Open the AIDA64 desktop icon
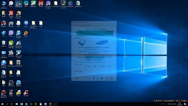 pyautogui.click(x=41, y=4)
